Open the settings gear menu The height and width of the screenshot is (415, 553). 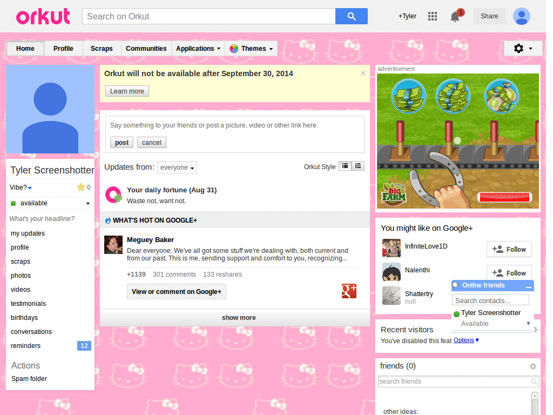[x=523, y=48]
